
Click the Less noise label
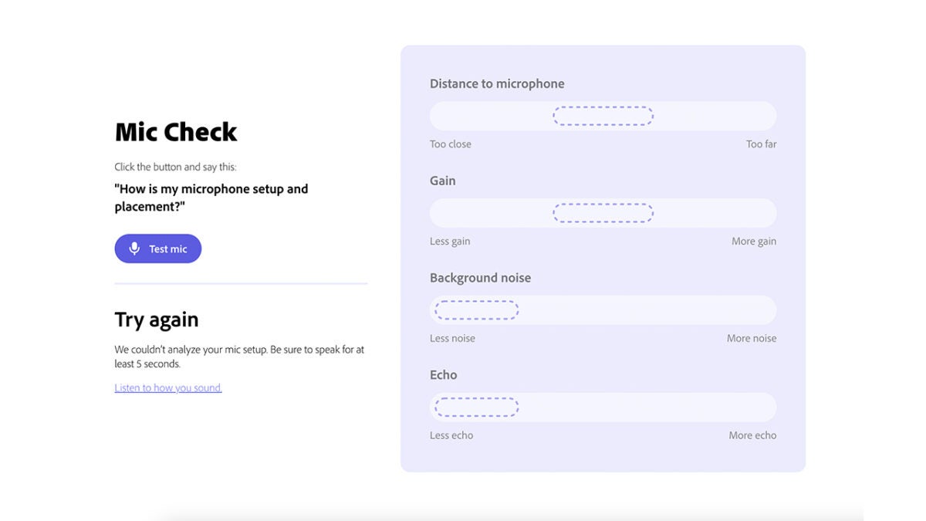[x=452, y=339]
